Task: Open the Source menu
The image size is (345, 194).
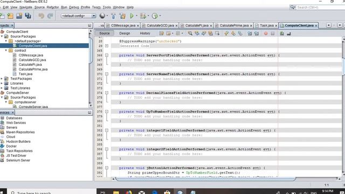Action: [x=39, y=7]
